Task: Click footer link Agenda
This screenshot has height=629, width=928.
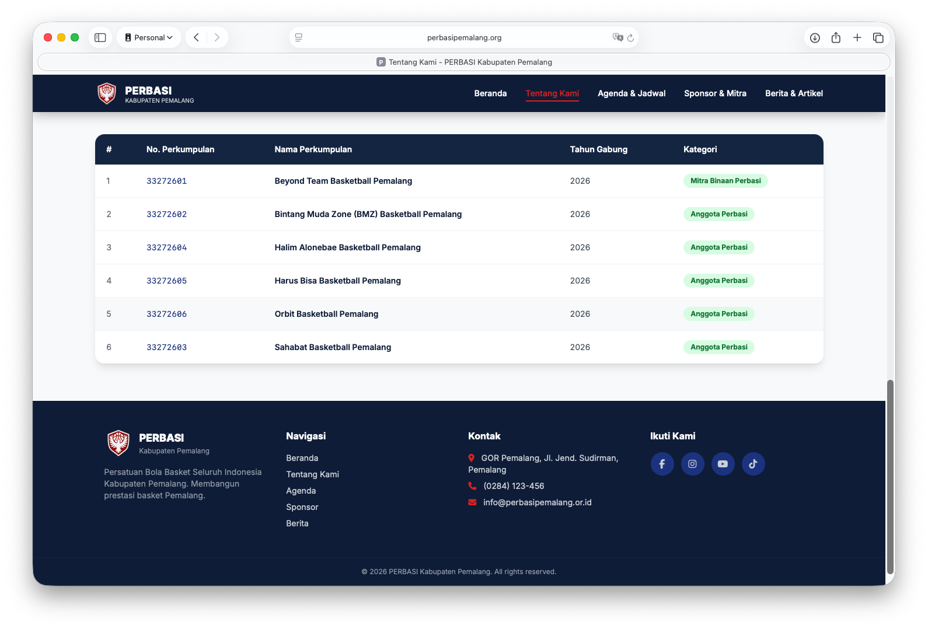Action: click(x=301, y=491)
